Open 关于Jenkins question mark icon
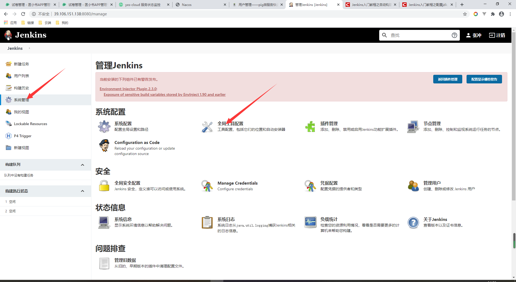 click(413, 222)
